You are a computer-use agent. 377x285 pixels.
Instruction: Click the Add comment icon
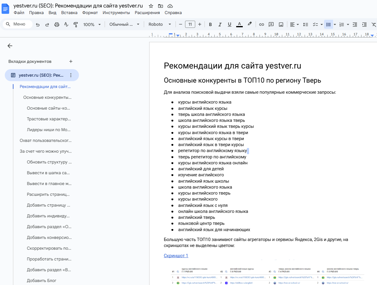tap(271, 25)
